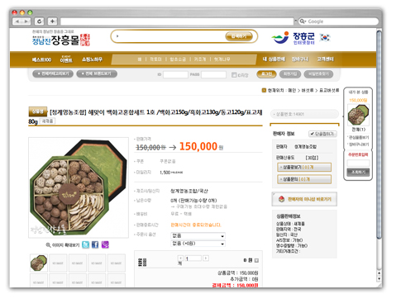
Task: Go to the seller's mini shop via the 판매자의 미니샵 바로가기 banner
Action: tap(304, 199)
